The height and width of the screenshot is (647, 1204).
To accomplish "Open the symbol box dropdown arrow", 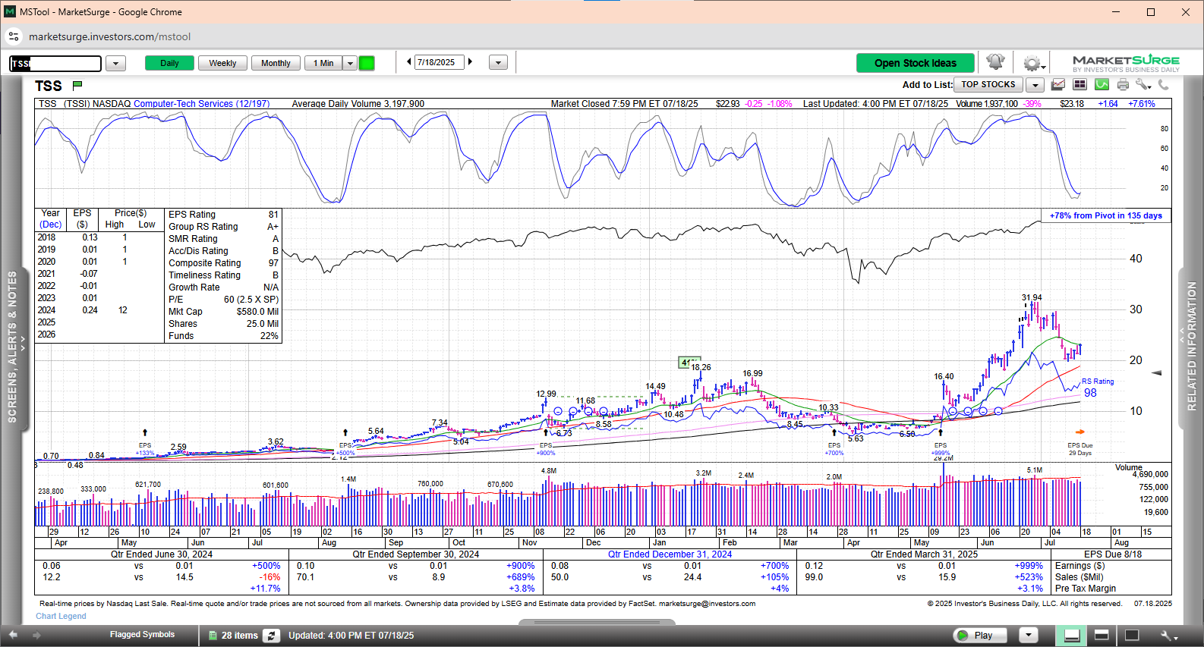I will click(x=115, y=63).
